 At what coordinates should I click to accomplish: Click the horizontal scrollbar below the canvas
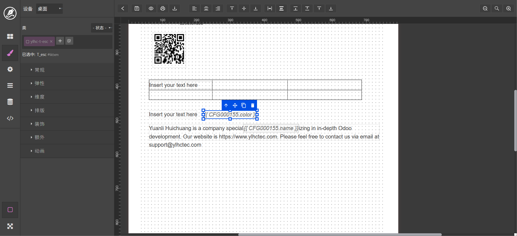click(340, 234)
